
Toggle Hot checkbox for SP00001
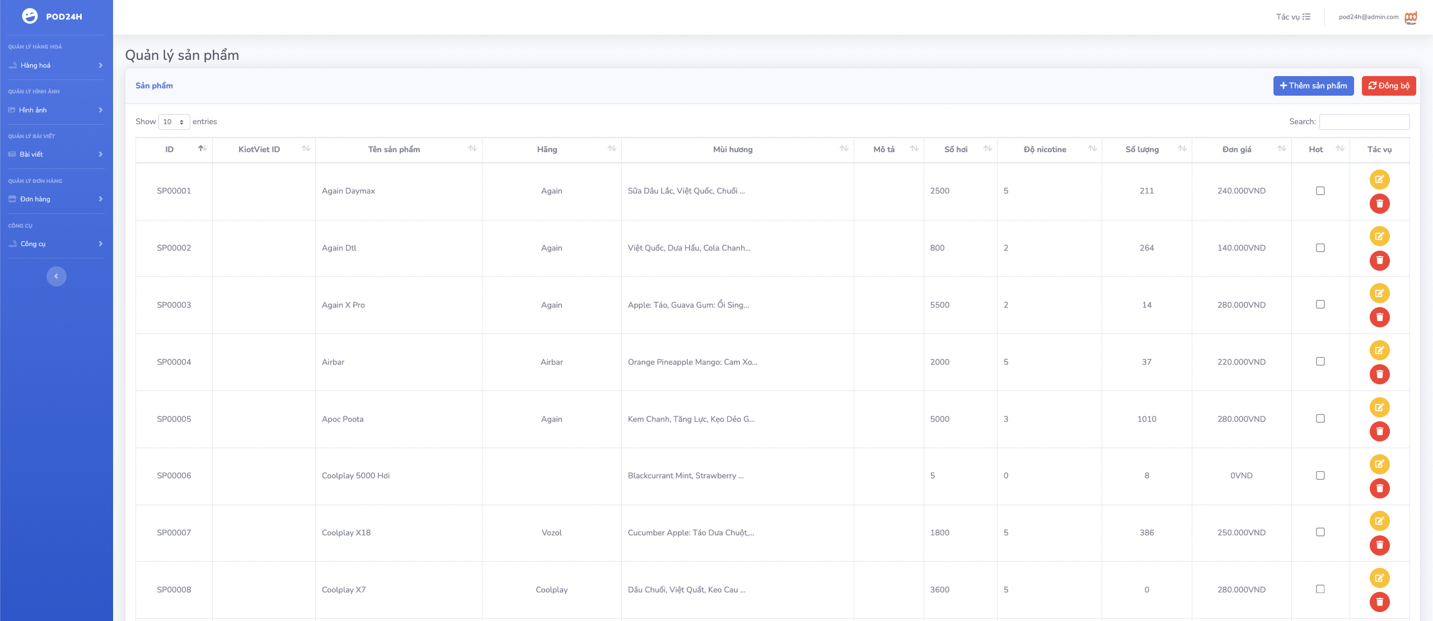pyautogui.click(x=1320, y=191)
